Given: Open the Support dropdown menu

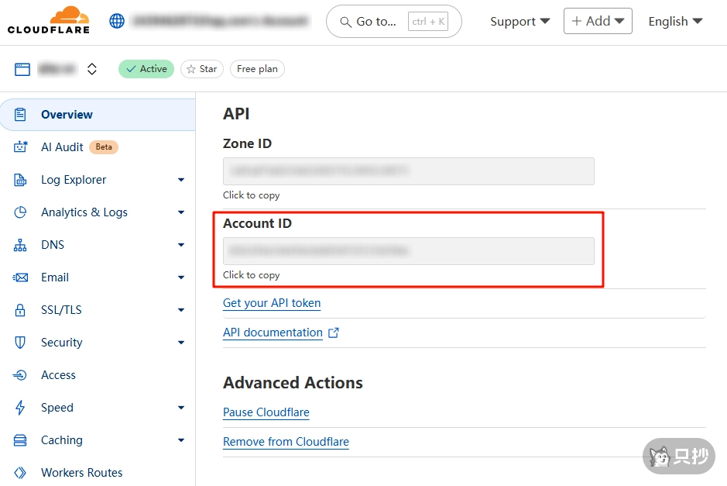Looking at the screenshot, I should point(520,22).
